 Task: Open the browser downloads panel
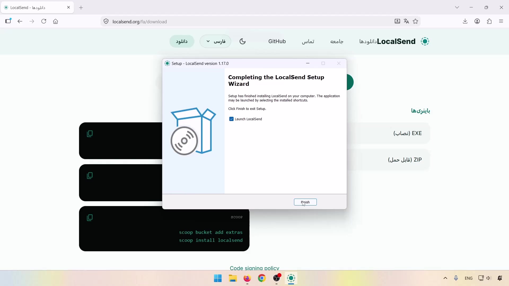pos(465,21)
